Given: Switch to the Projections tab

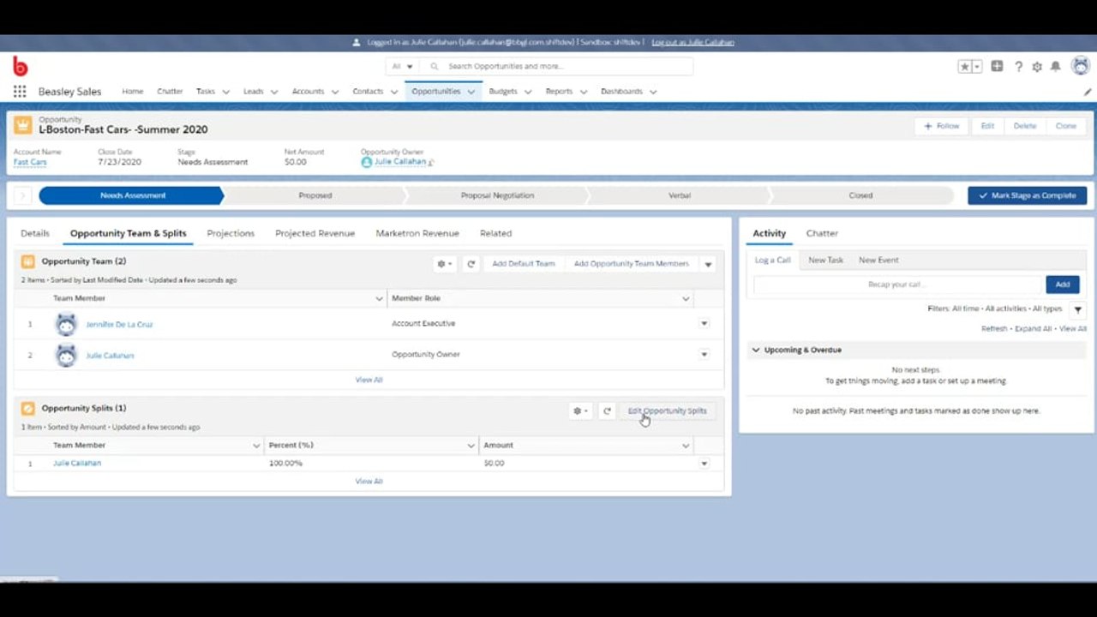Looking at the screenshot, I should click(x=231, y=233).
